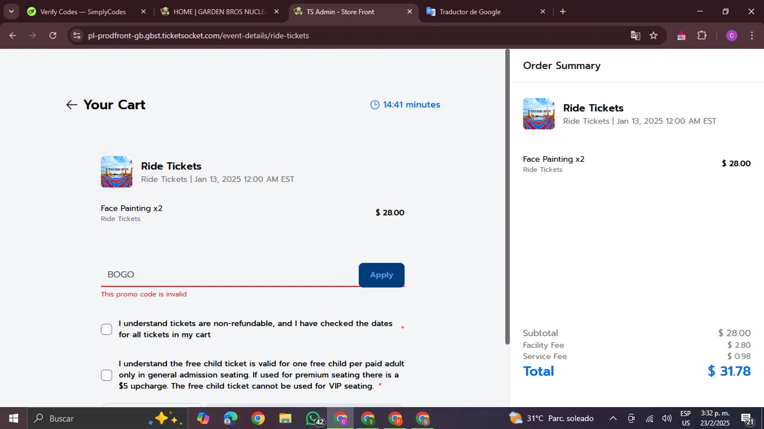Click the Ride Tickets thumbnail in Your Cart
Viewport: 764px width, 429px height.
coord(117,172)
